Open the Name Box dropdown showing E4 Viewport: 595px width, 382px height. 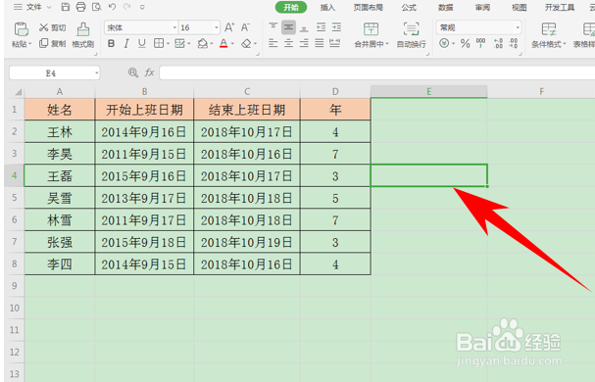click(x=97, y=72)
